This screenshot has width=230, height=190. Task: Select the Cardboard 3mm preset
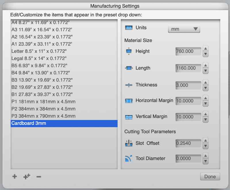tap(29, 123)
